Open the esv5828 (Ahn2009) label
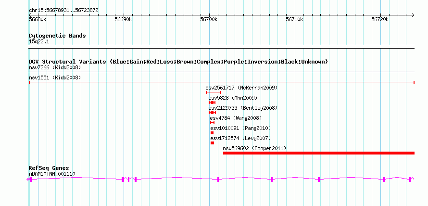 click(233, 98)
